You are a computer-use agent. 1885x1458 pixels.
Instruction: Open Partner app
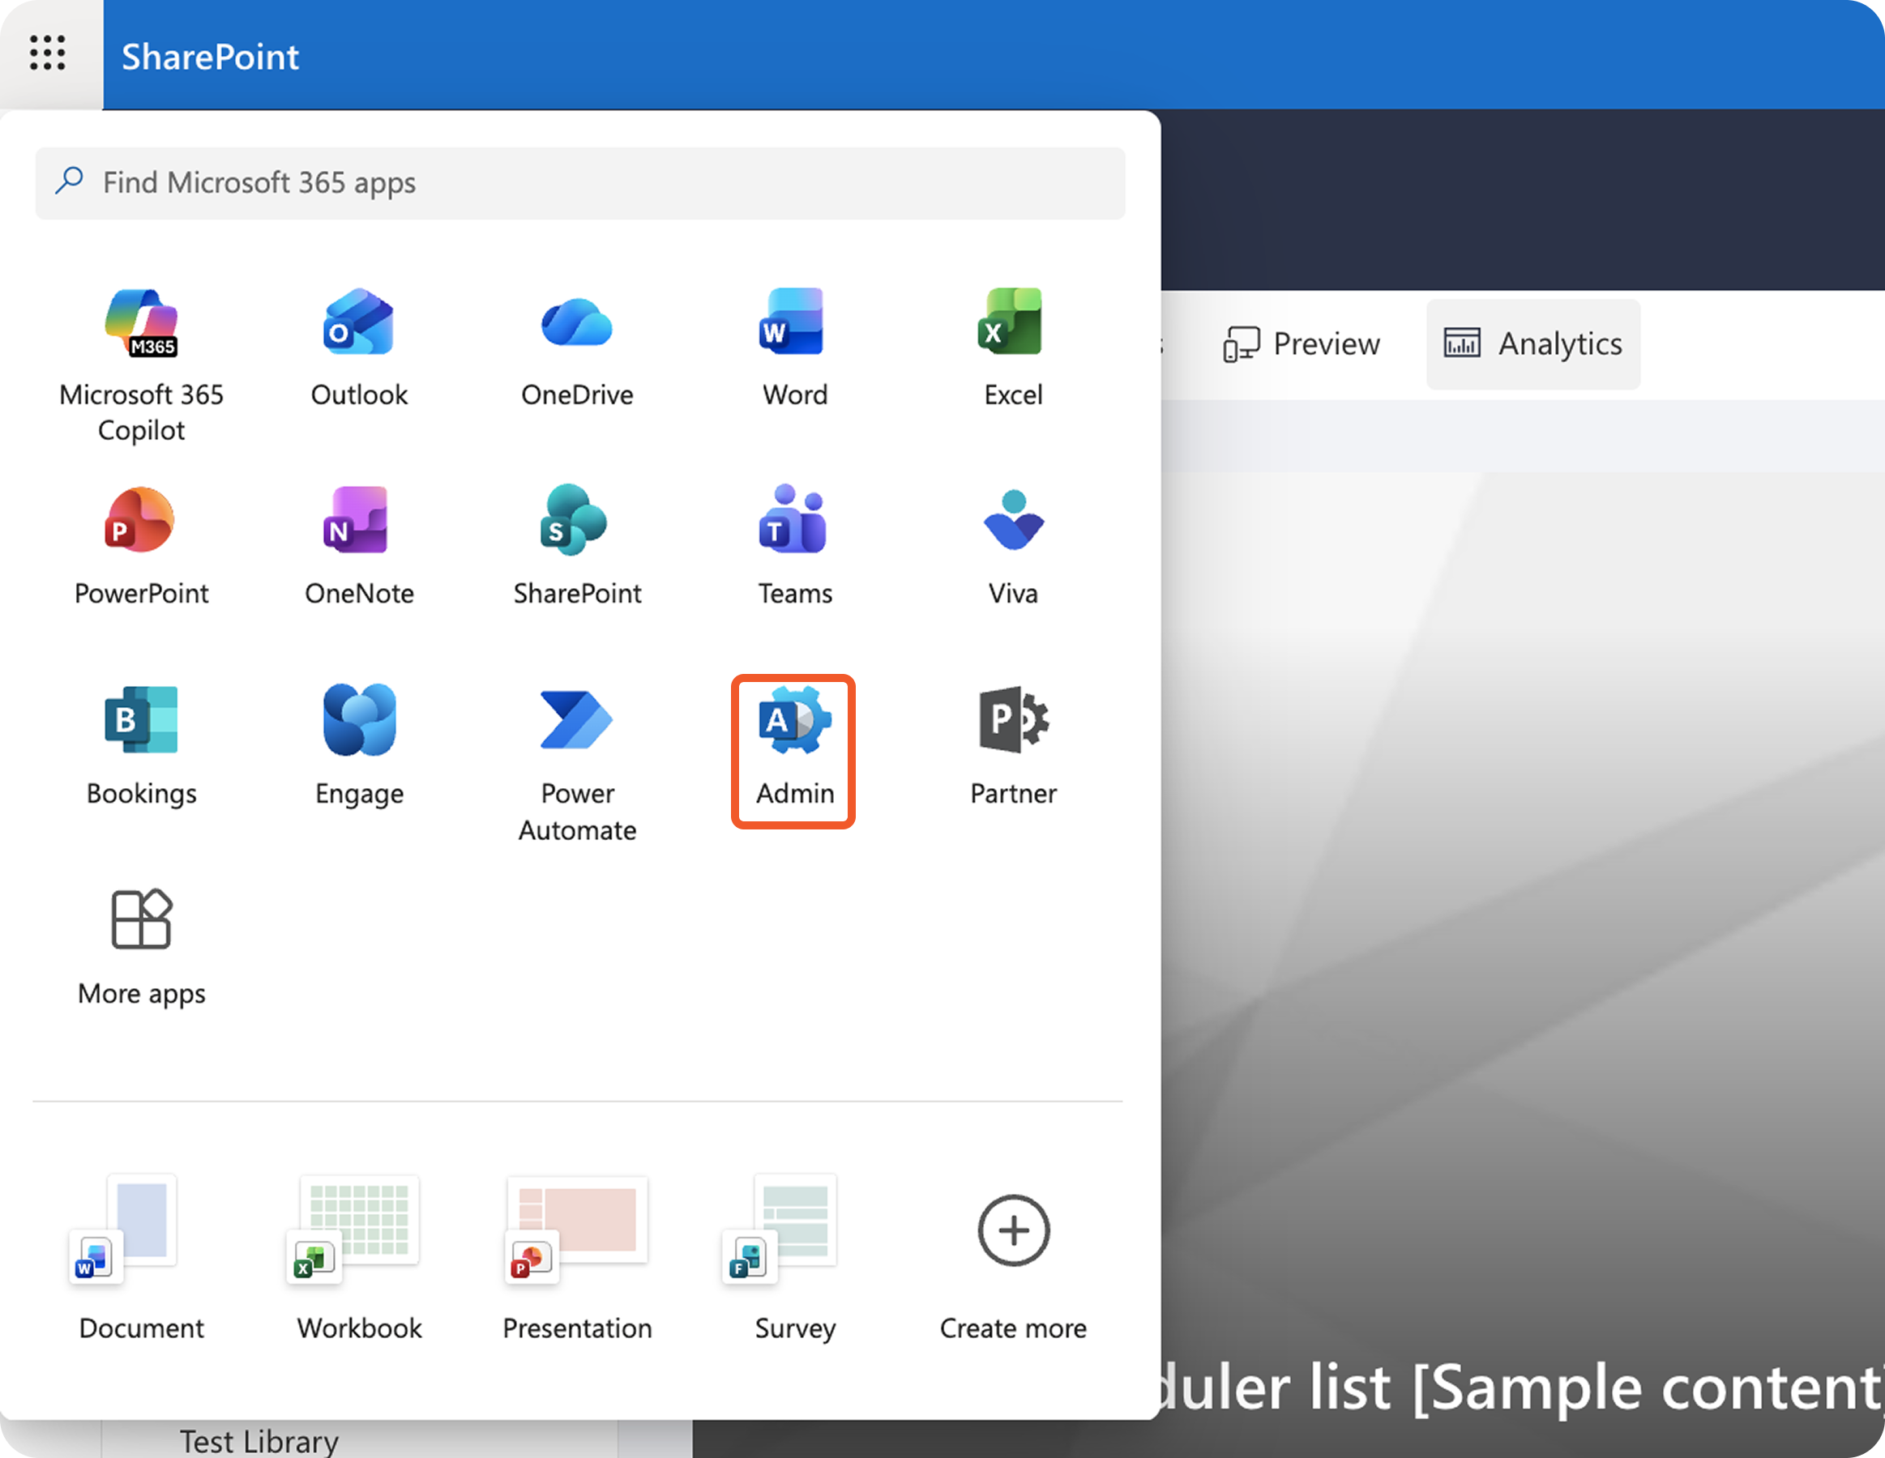coord(1013,745)
